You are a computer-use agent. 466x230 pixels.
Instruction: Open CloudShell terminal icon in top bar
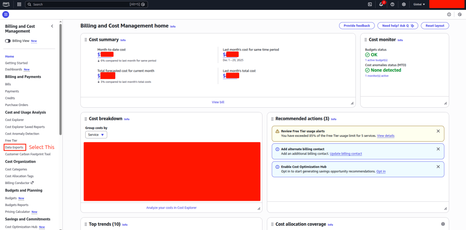(370, 4)
